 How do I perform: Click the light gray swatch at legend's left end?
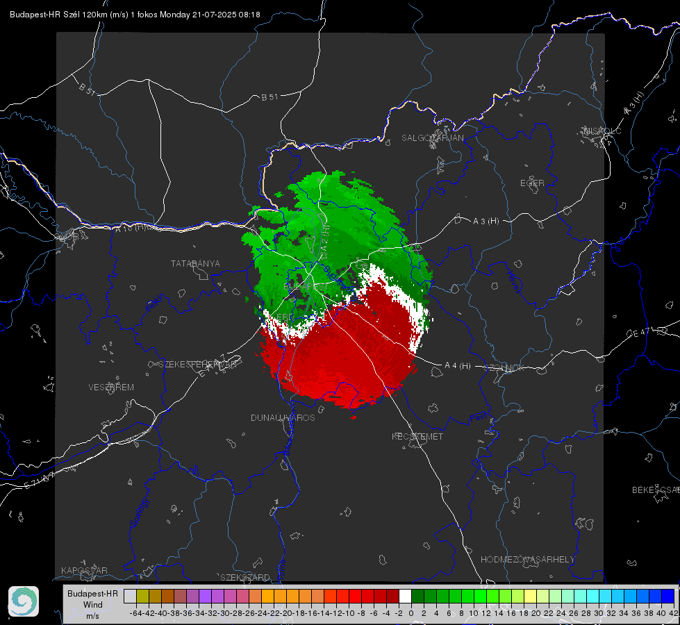pyautogui.click(x=130, y=596)
